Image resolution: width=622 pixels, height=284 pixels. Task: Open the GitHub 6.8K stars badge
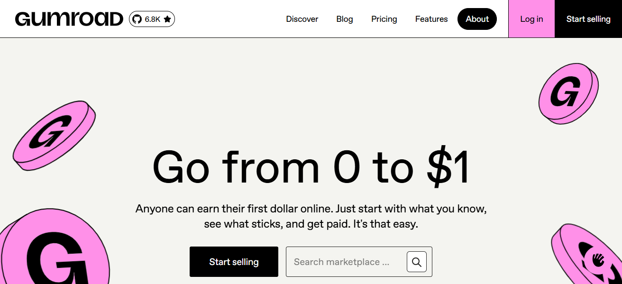click(152, 19)
